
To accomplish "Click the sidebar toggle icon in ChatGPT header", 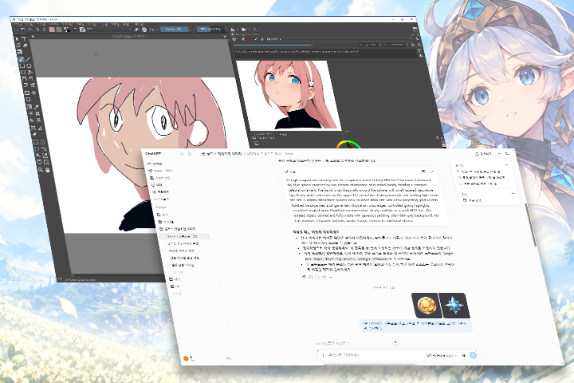I will pos(190,153).
